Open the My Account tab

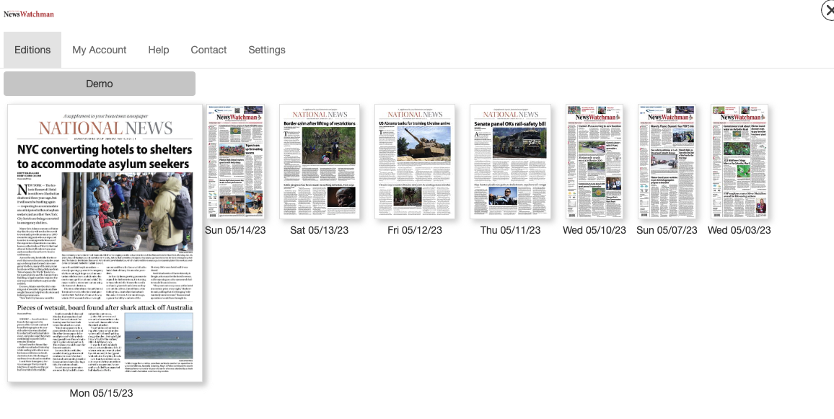pyautogui.click(x=100, y=50)
